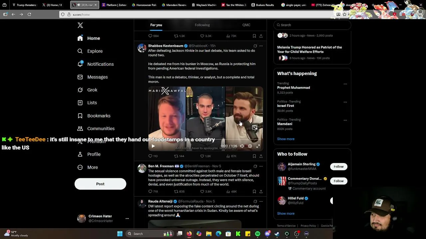Open options for Mamdani trend

pos(345,120)
